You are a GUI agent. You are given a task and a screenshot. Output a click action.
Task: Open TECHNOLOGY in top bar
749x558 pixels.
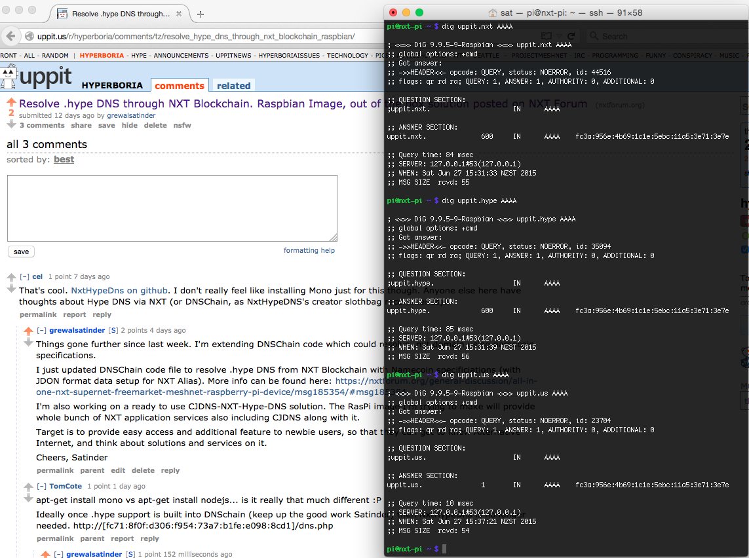[x=348, y=56]
